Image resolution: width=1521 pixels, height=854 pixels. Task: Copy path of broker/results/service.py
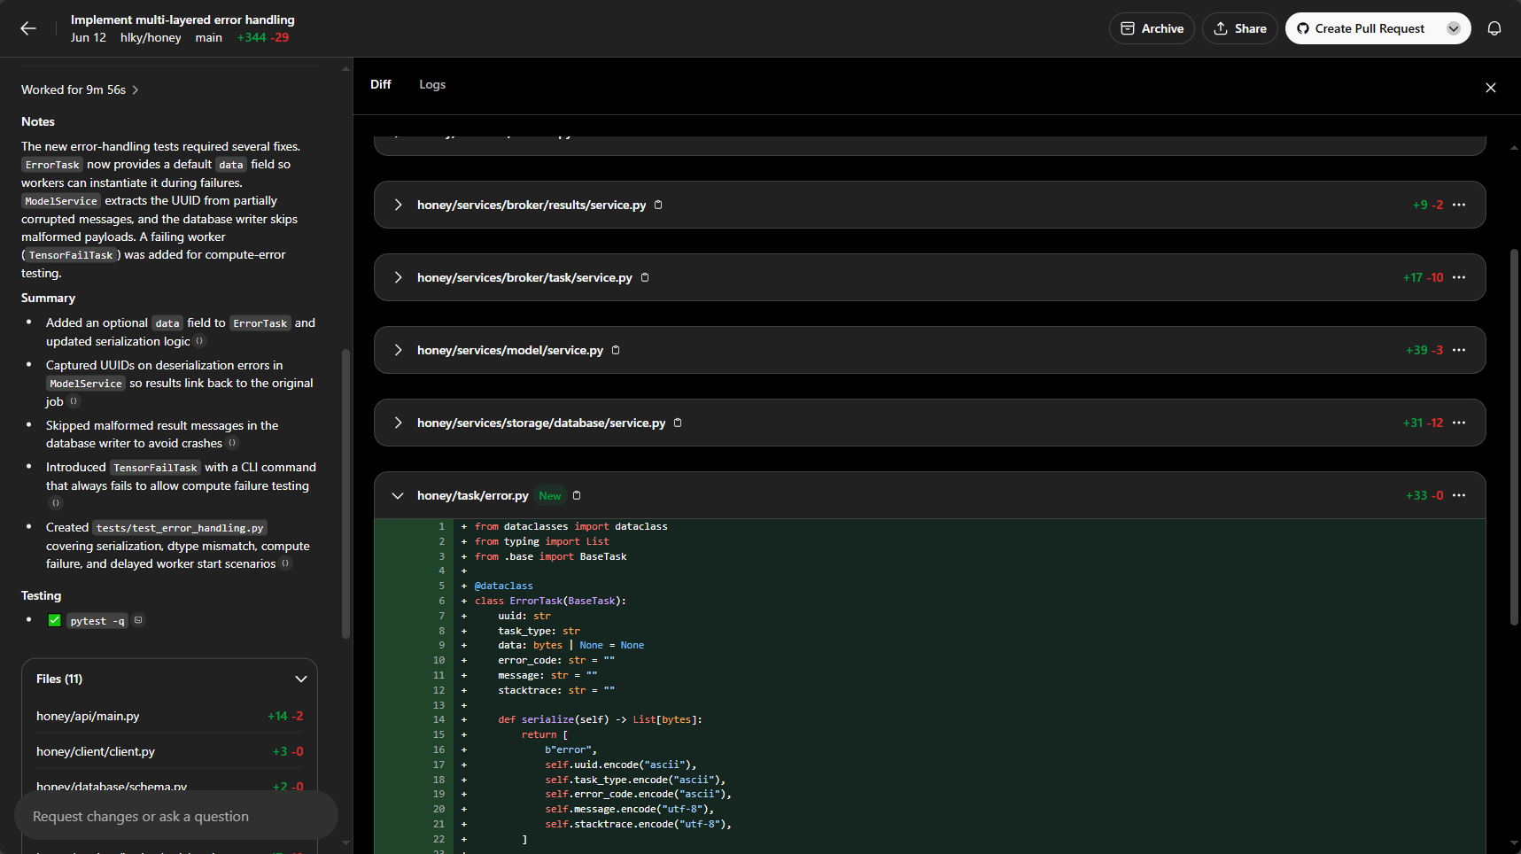click(x=658, y=205)
